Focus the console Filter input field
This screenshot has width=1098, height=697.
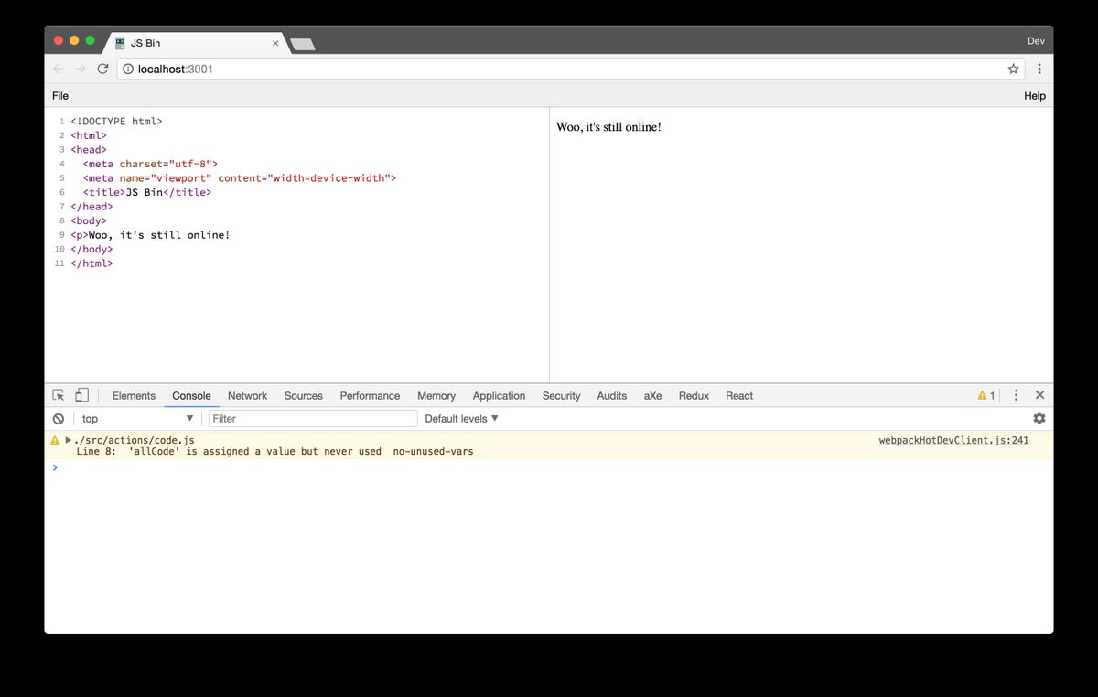tap(313, 418)
